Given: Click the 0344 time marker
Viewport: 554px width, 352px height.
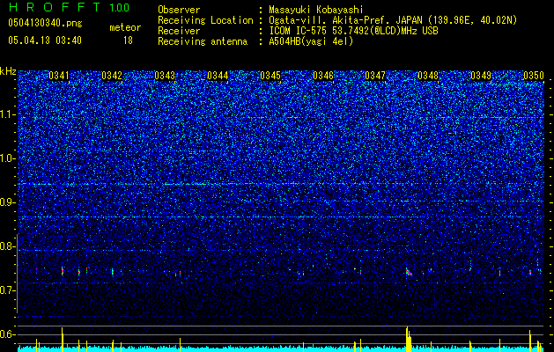Looking at the screenshot, I should pos(218,76).
